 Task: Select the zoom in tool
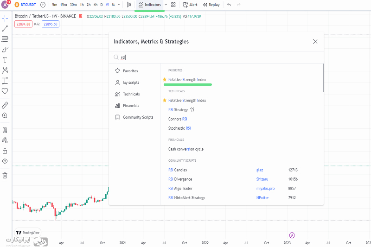(x=5, y=115)
